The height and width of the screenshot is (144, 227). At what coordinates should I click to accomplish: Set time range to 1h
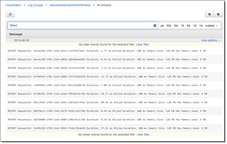182,26
